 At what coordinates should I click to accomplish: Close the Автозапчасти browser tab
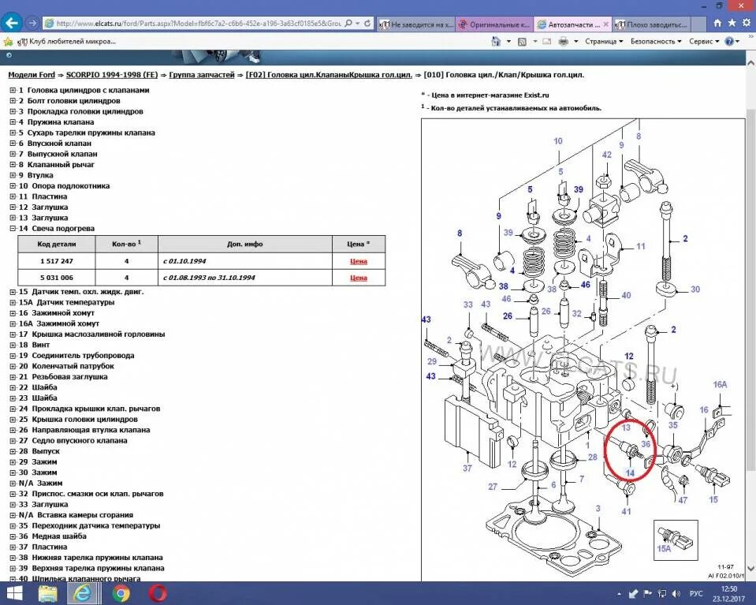pyautogui.click(x=606, y=24)
